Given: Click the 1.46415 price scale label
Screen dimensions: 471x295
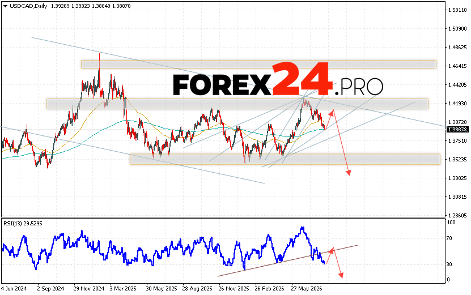Looking at the screenshot, I should tap(457, 66).
